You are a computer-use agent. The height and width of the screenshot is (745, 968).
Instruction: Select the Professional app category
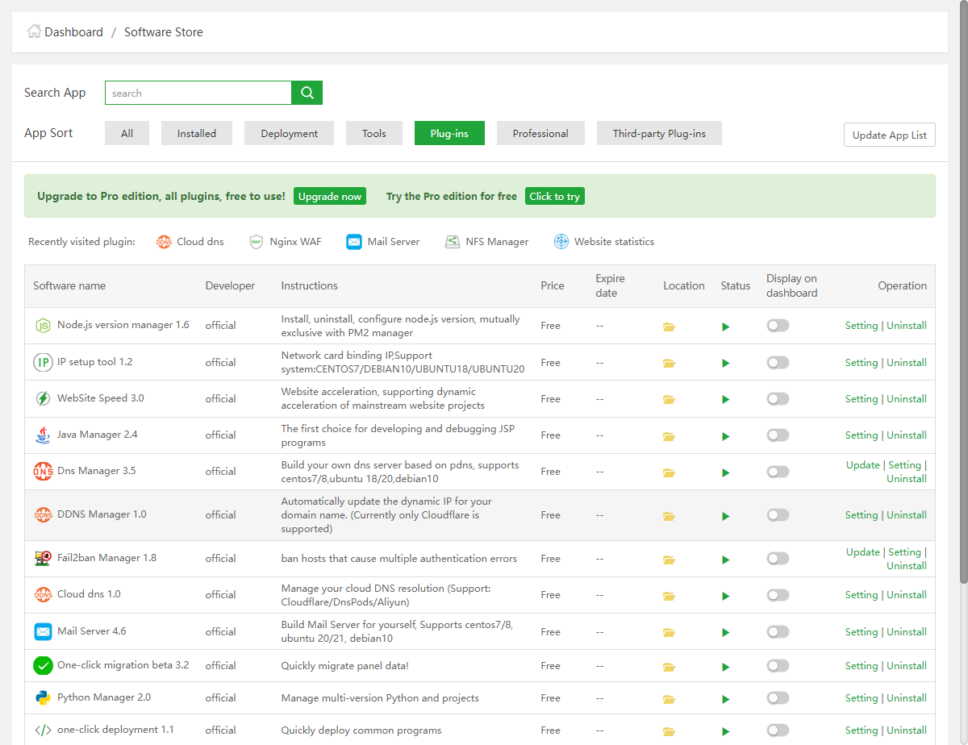540,134
